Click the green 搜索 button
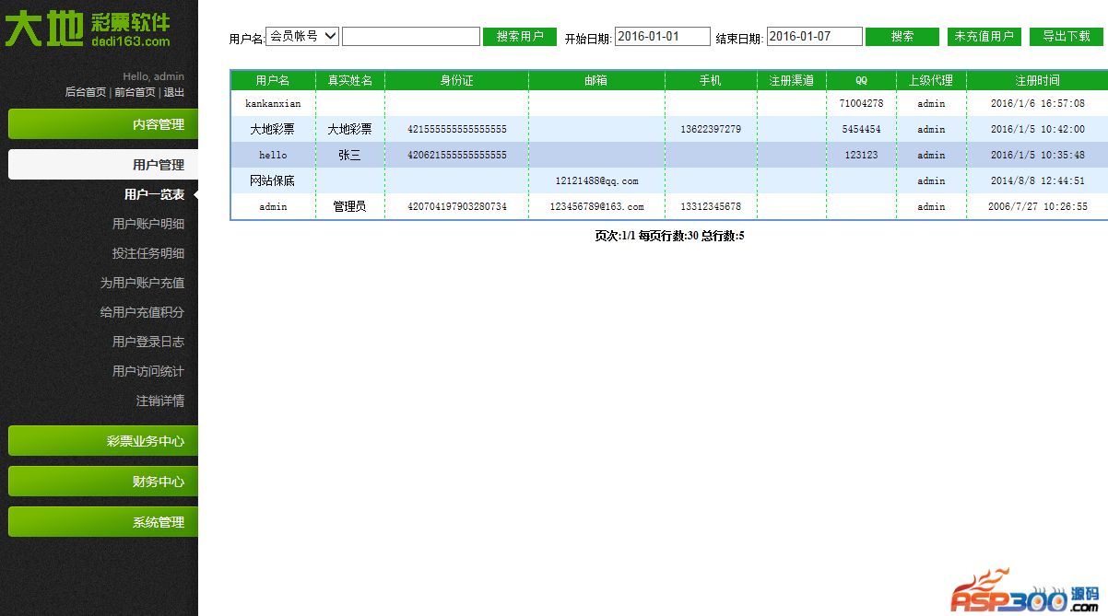 coord(902,37)
